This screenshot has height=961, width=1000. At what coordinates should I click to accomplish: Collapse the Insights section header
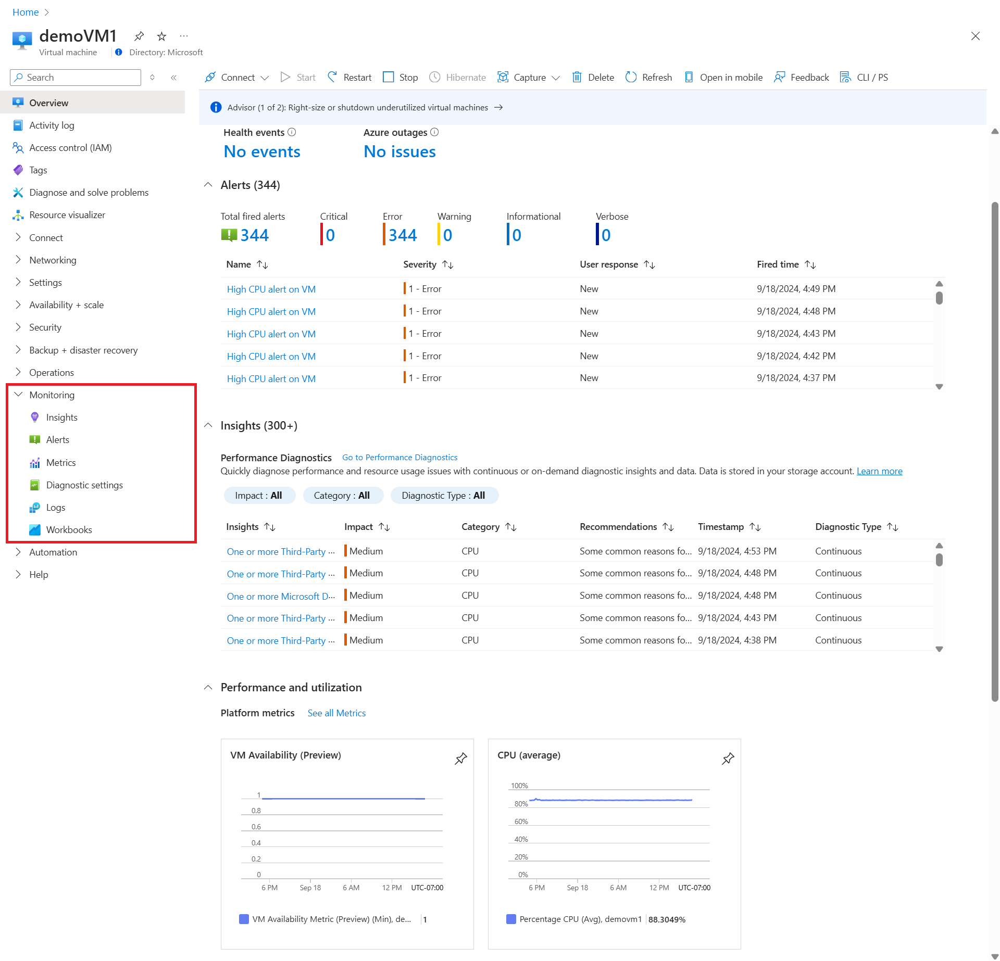(x=209, y=426)
